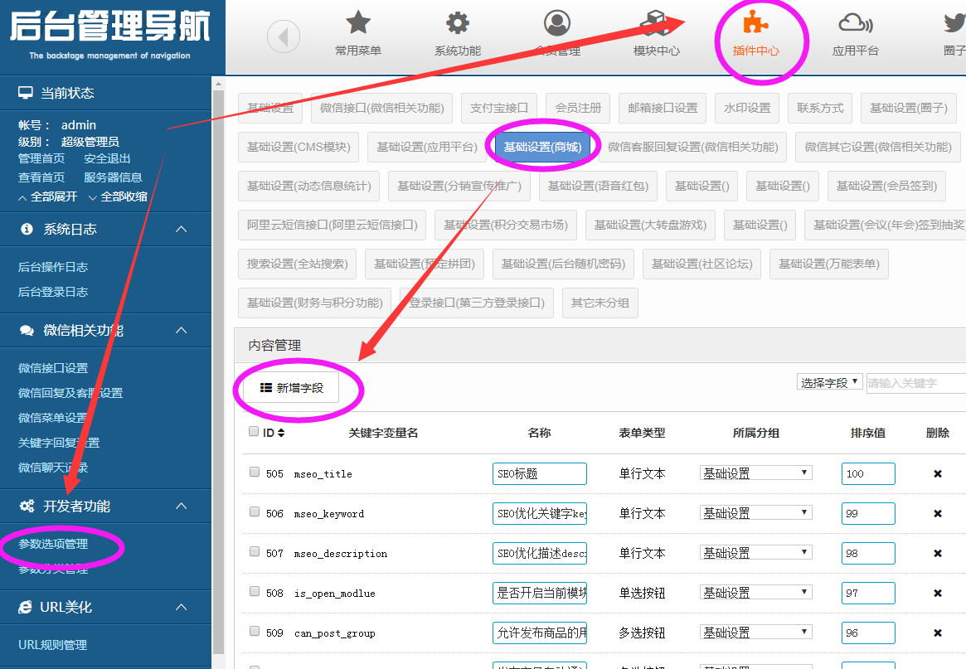The height and width of the screenshot is (669, 966).
Task: Open 应用平台 cloud icon
Action: pyautogui.click(x=855, y=23)
